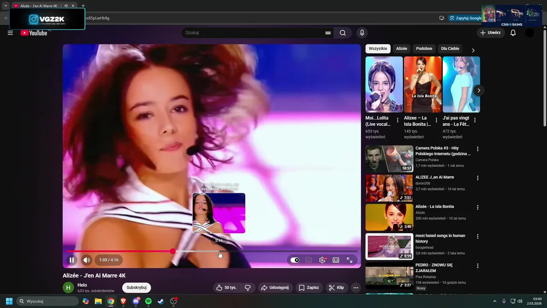Open options for the Moi...Lolita short
This screenshot has width=547, height=308.
coord(398,120)
